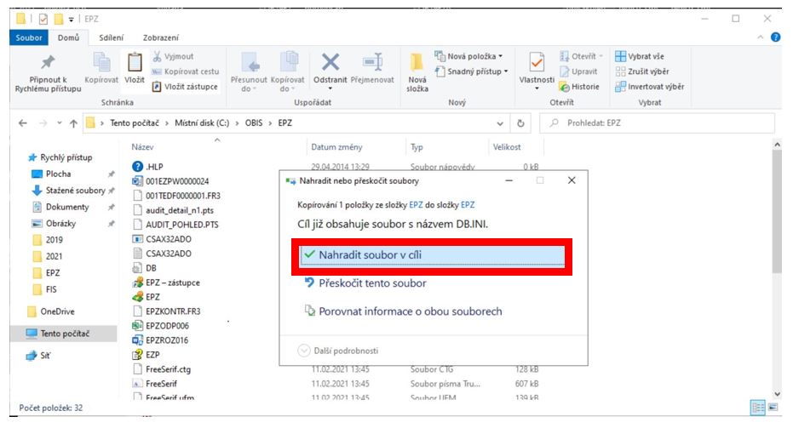Select Tento počítač in navigation pane
Viewport: 793px width, 428px height.
(65, 333)
